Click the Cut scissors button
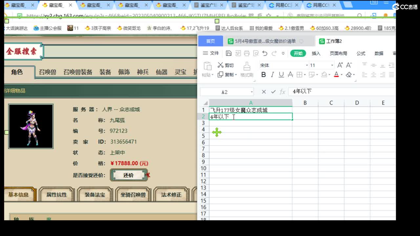Screen dimensions: 420x236 click(226, 65)
